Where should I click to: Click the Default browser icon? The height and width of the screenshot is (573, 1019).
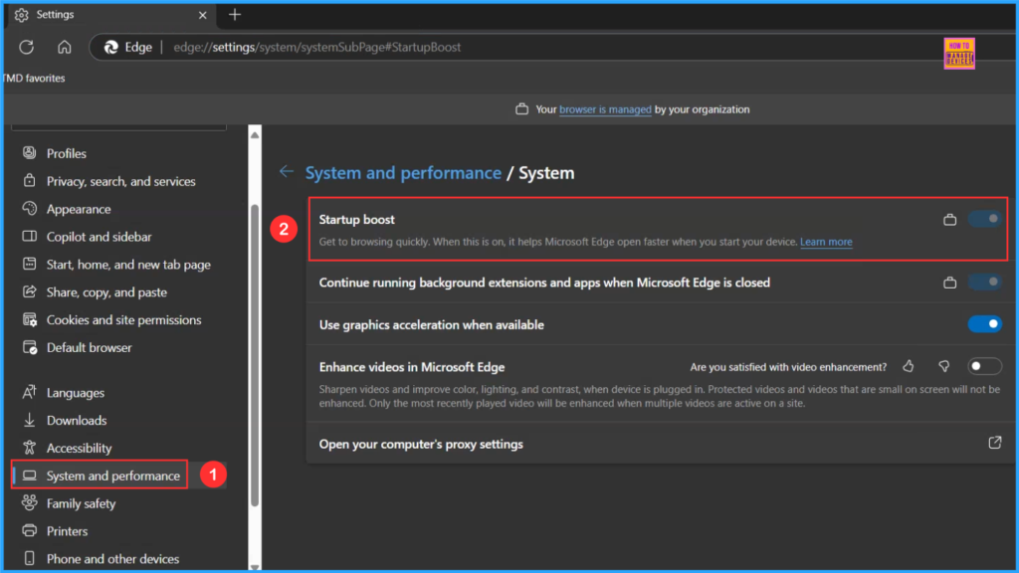(29, 347)
